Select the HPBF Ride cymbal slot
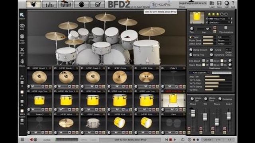Viewport: 255px width, 143px height. (x=146, y=77)
